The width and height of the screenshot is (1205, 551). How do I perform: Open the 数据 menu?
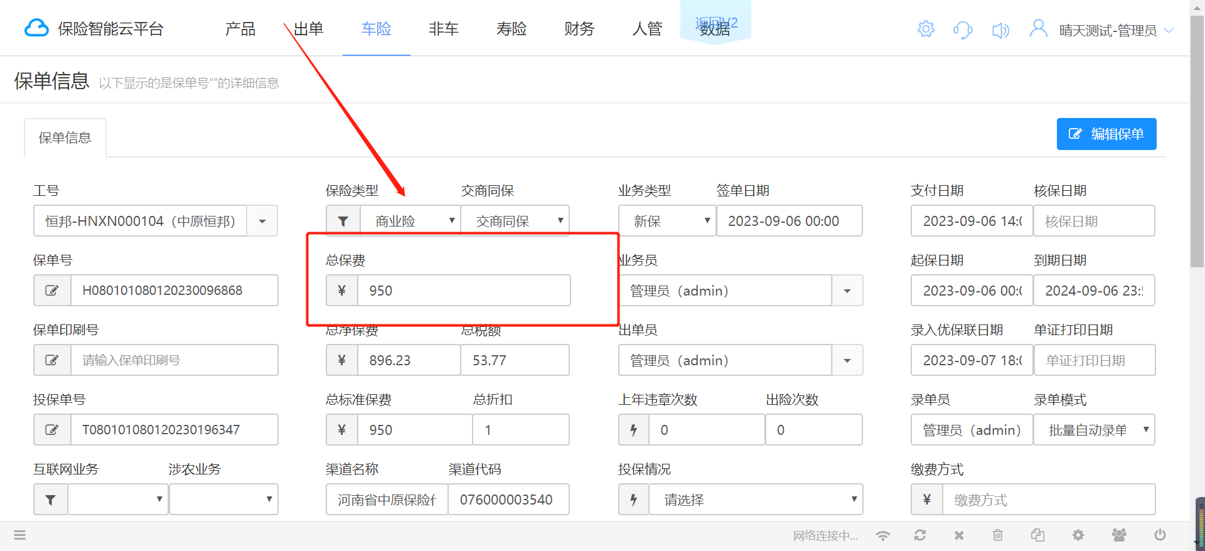[x=715, y=29]
